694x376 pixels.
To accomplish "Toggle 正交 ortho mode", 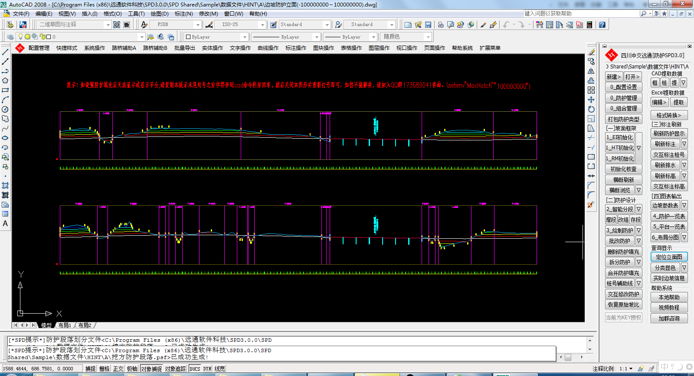I will pos(118,369).
